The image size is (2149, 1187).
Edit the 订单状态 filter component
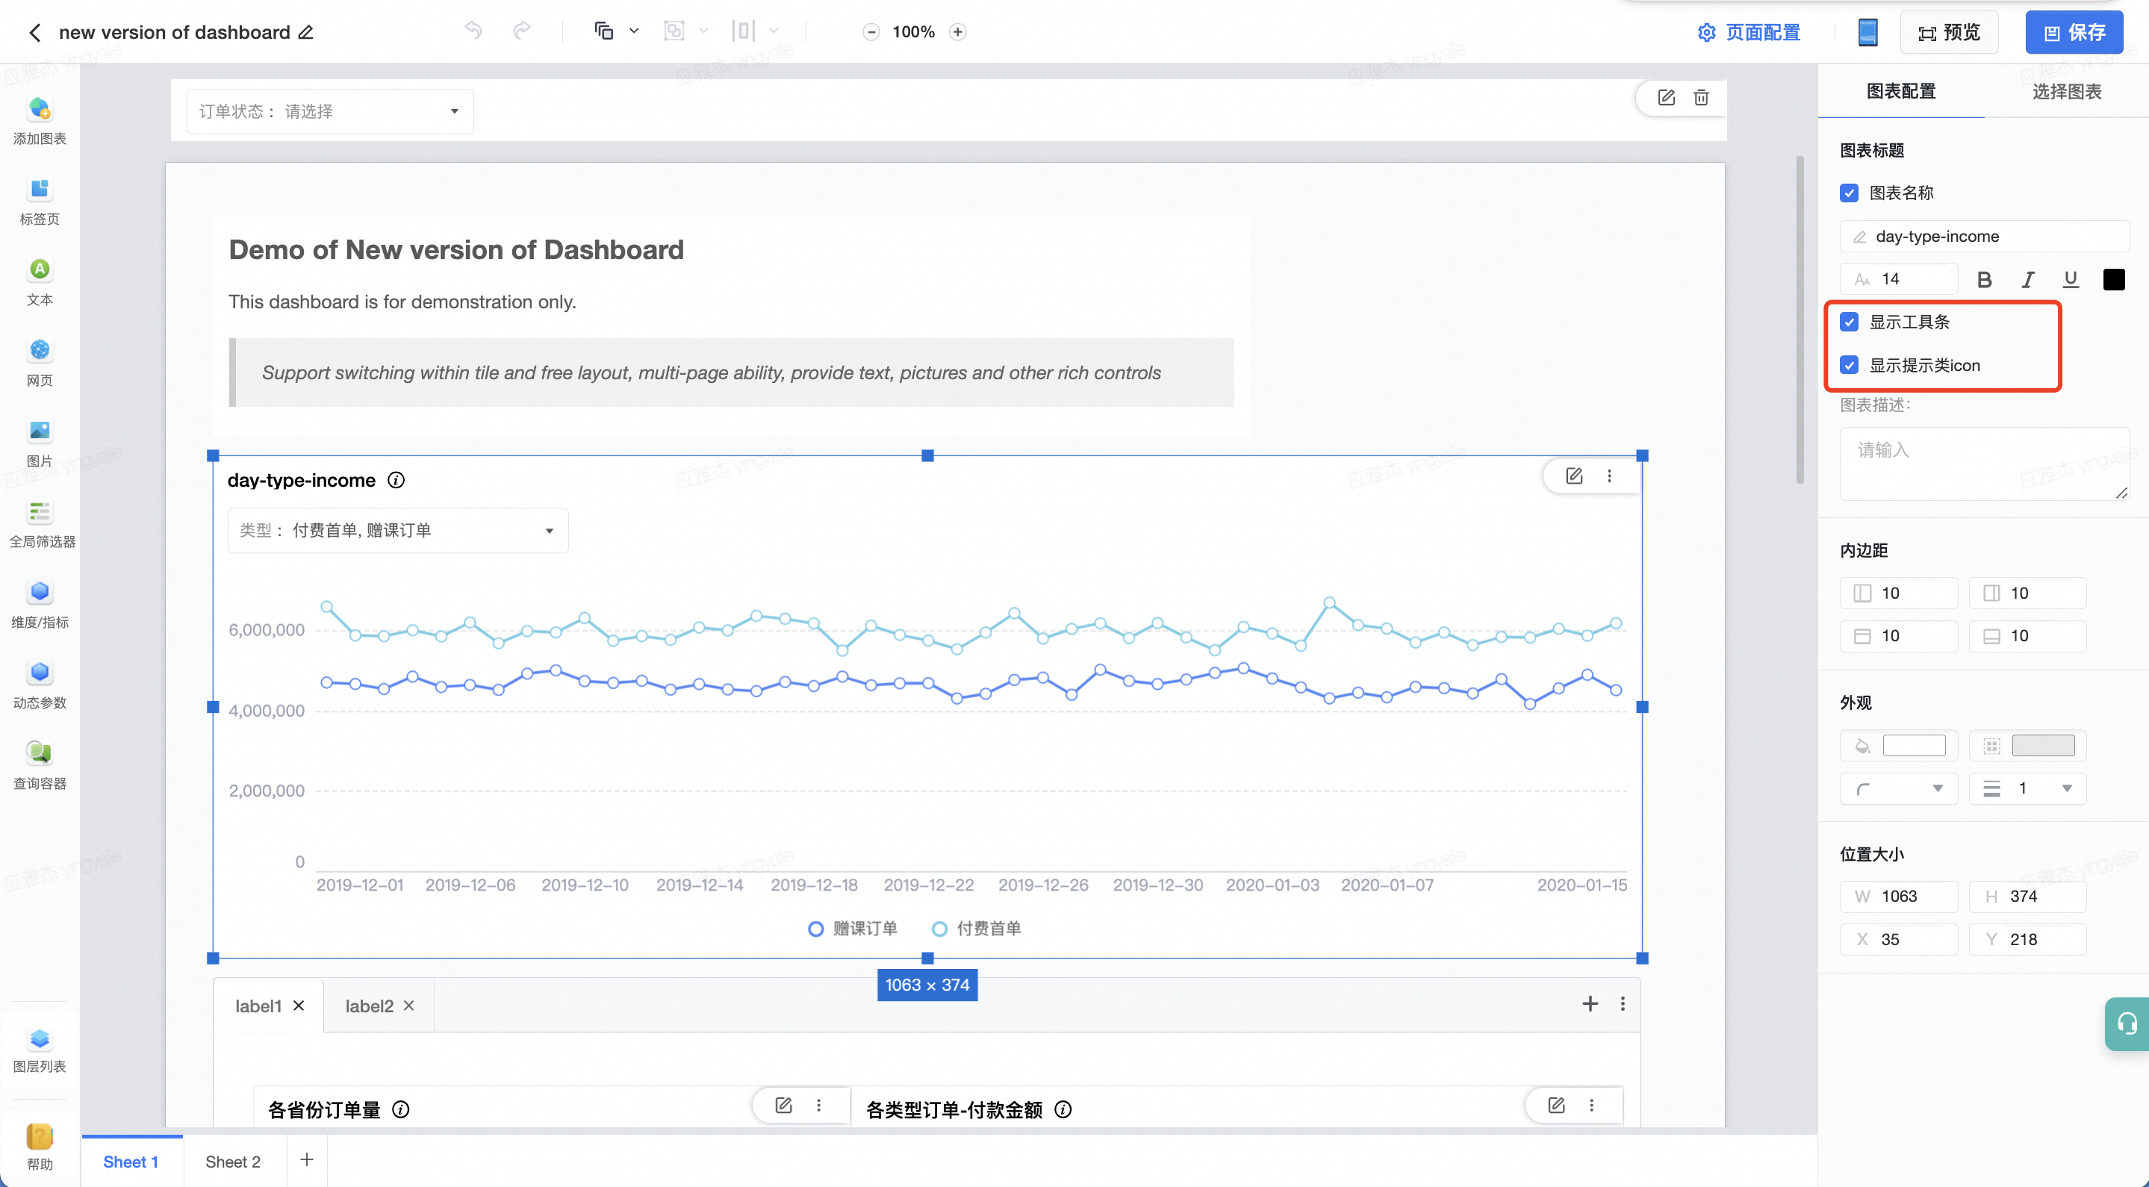pyautogui.click(x=1666, y=98)
